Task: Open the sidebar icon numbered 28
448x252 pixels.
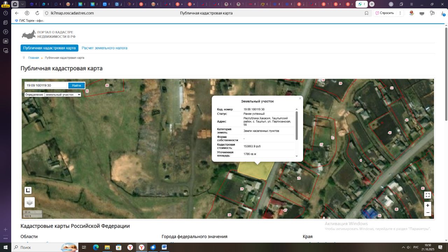Action: [6, 41]
